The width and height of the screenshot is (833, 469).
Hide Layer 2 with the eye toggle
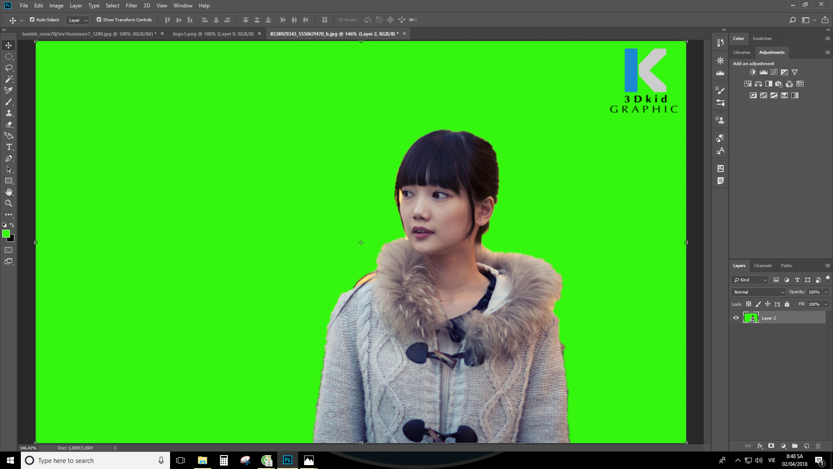point(735,317)
